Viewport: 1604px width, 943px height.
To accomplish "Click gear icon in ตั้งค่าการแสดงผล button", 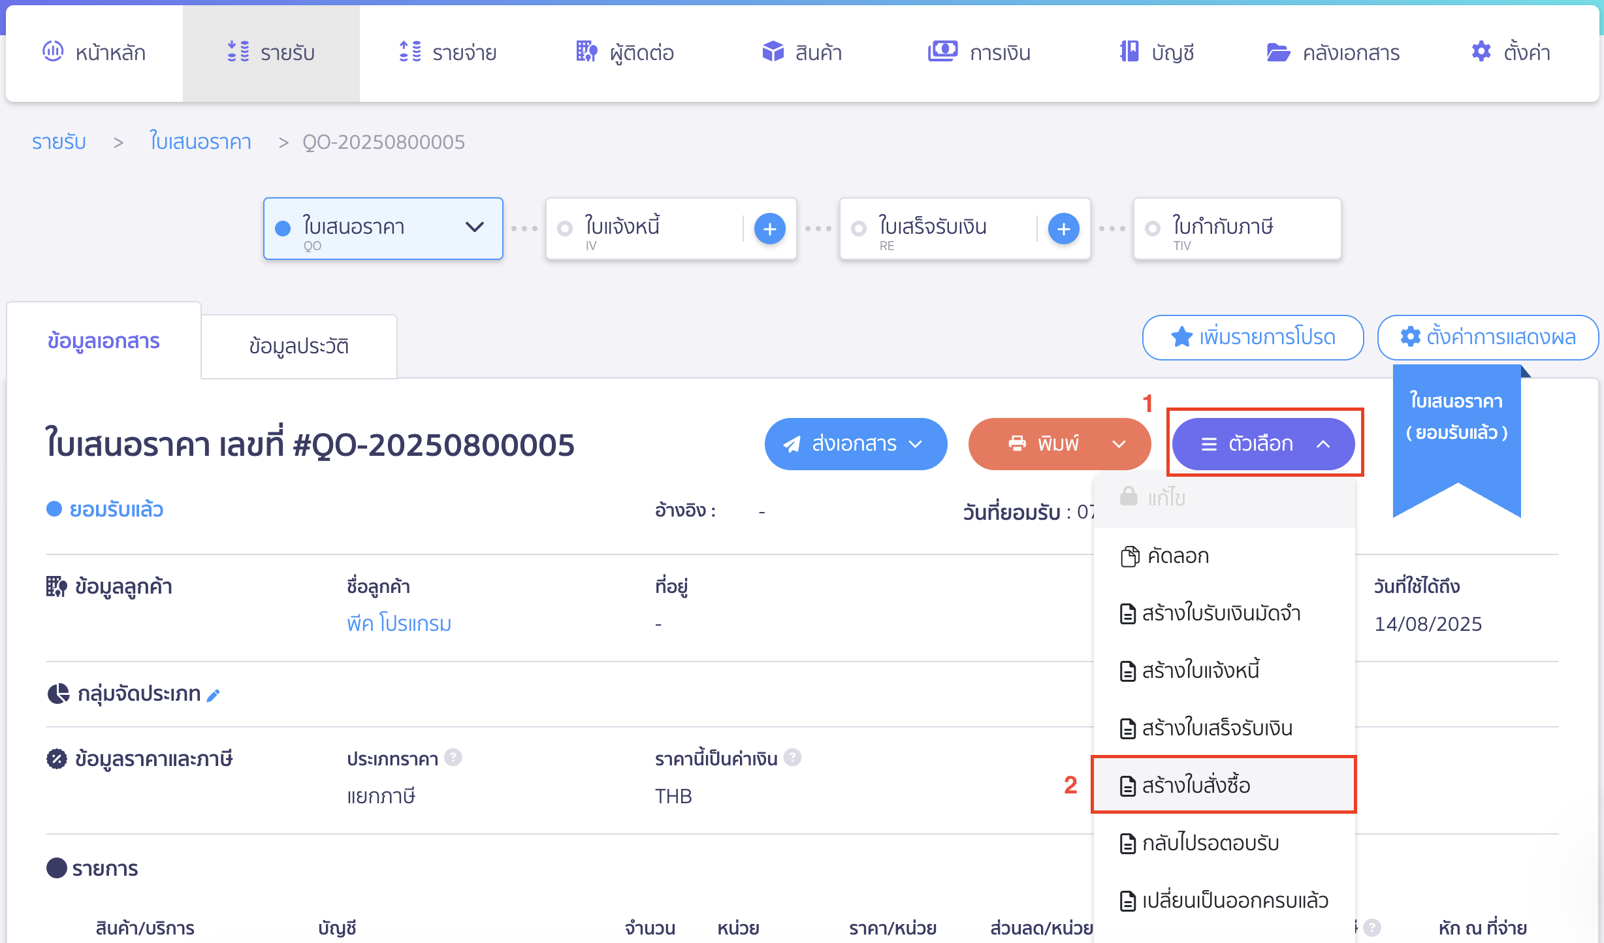I will coord(1411,337).
